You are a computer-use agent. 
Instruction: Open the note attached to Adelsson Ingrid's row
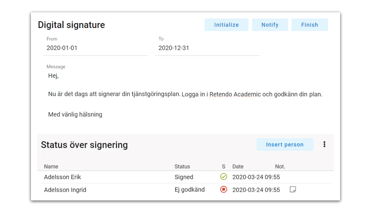[293, 189]
